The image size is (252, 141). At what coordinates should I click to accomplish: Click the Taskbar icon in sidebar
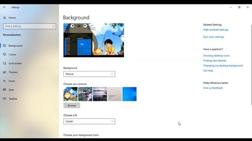tap(4, 99)
